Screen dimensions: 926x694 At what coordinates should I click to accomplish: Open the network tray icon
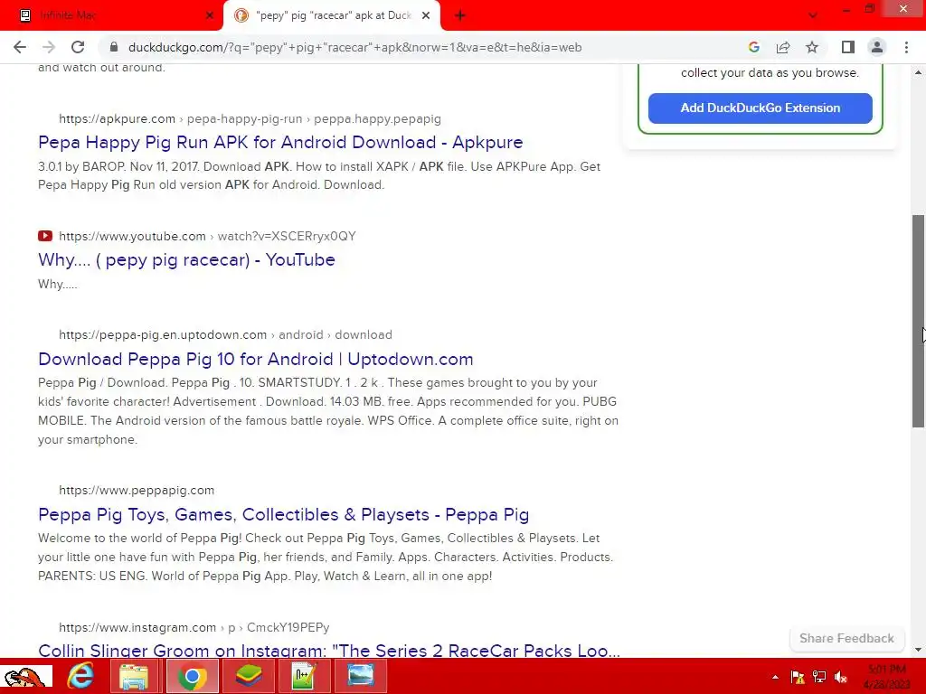(819, 677)
